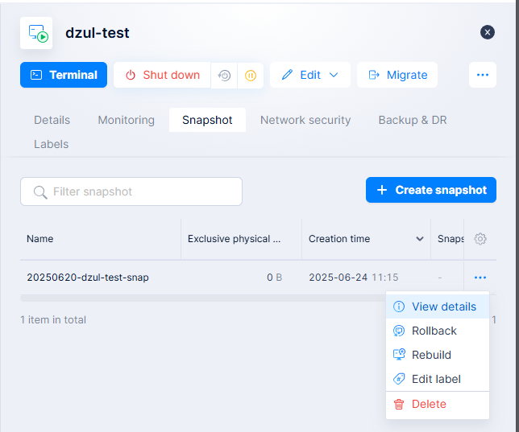Open the Terminal console
This screenshot has height=432, width=519.
point(64,75)
